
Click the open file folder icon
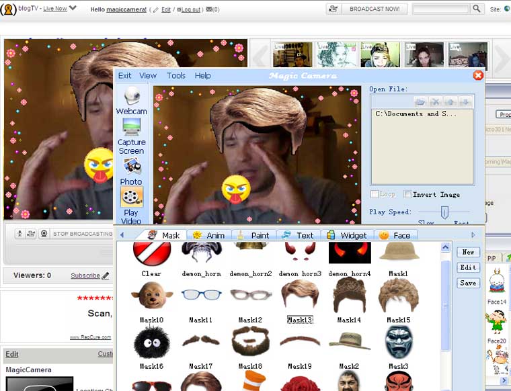[x=420, y=101]
